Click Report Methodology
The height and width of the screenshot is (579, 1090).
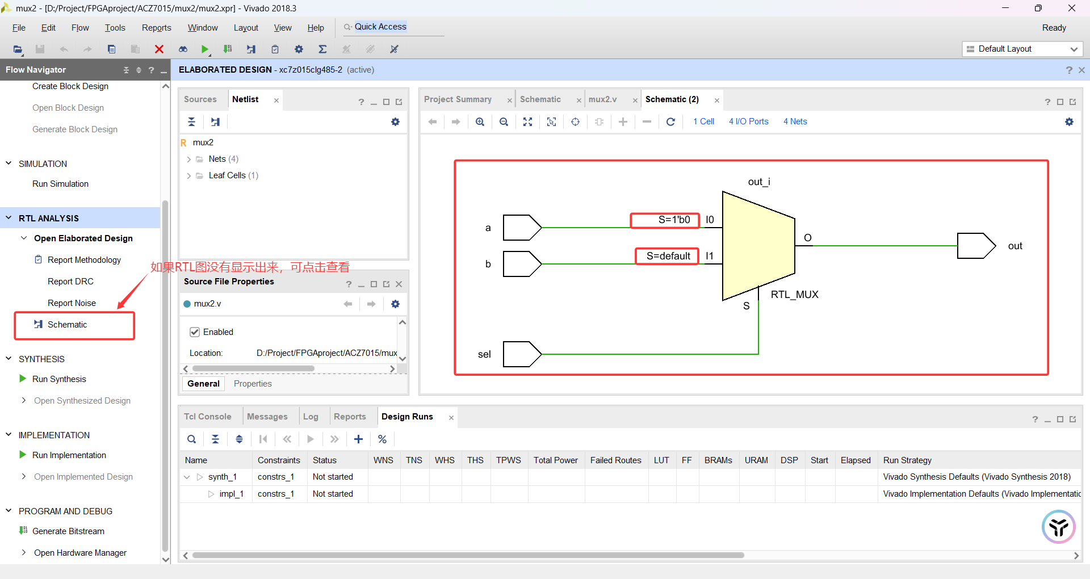[x=84, y=260]
